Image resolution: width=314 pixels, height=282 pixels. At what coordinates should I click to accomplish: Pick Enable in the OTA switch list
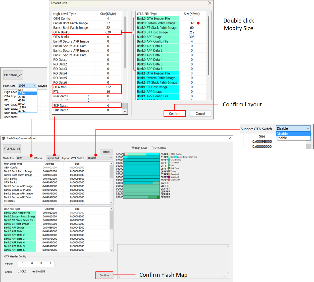point(293,138)
